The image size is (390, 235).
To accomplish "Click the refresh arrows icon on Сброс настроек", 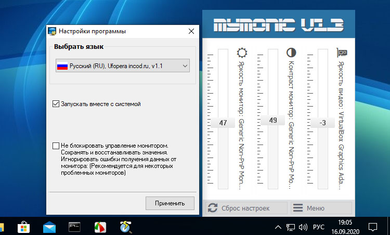I will (x=213, y=208).
